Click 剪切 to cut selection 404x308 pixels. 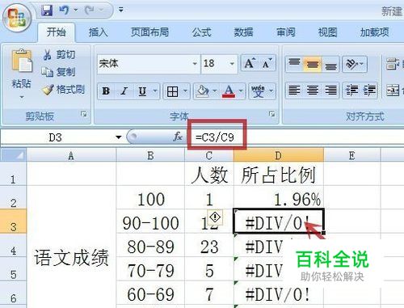[x=59, y=55]
